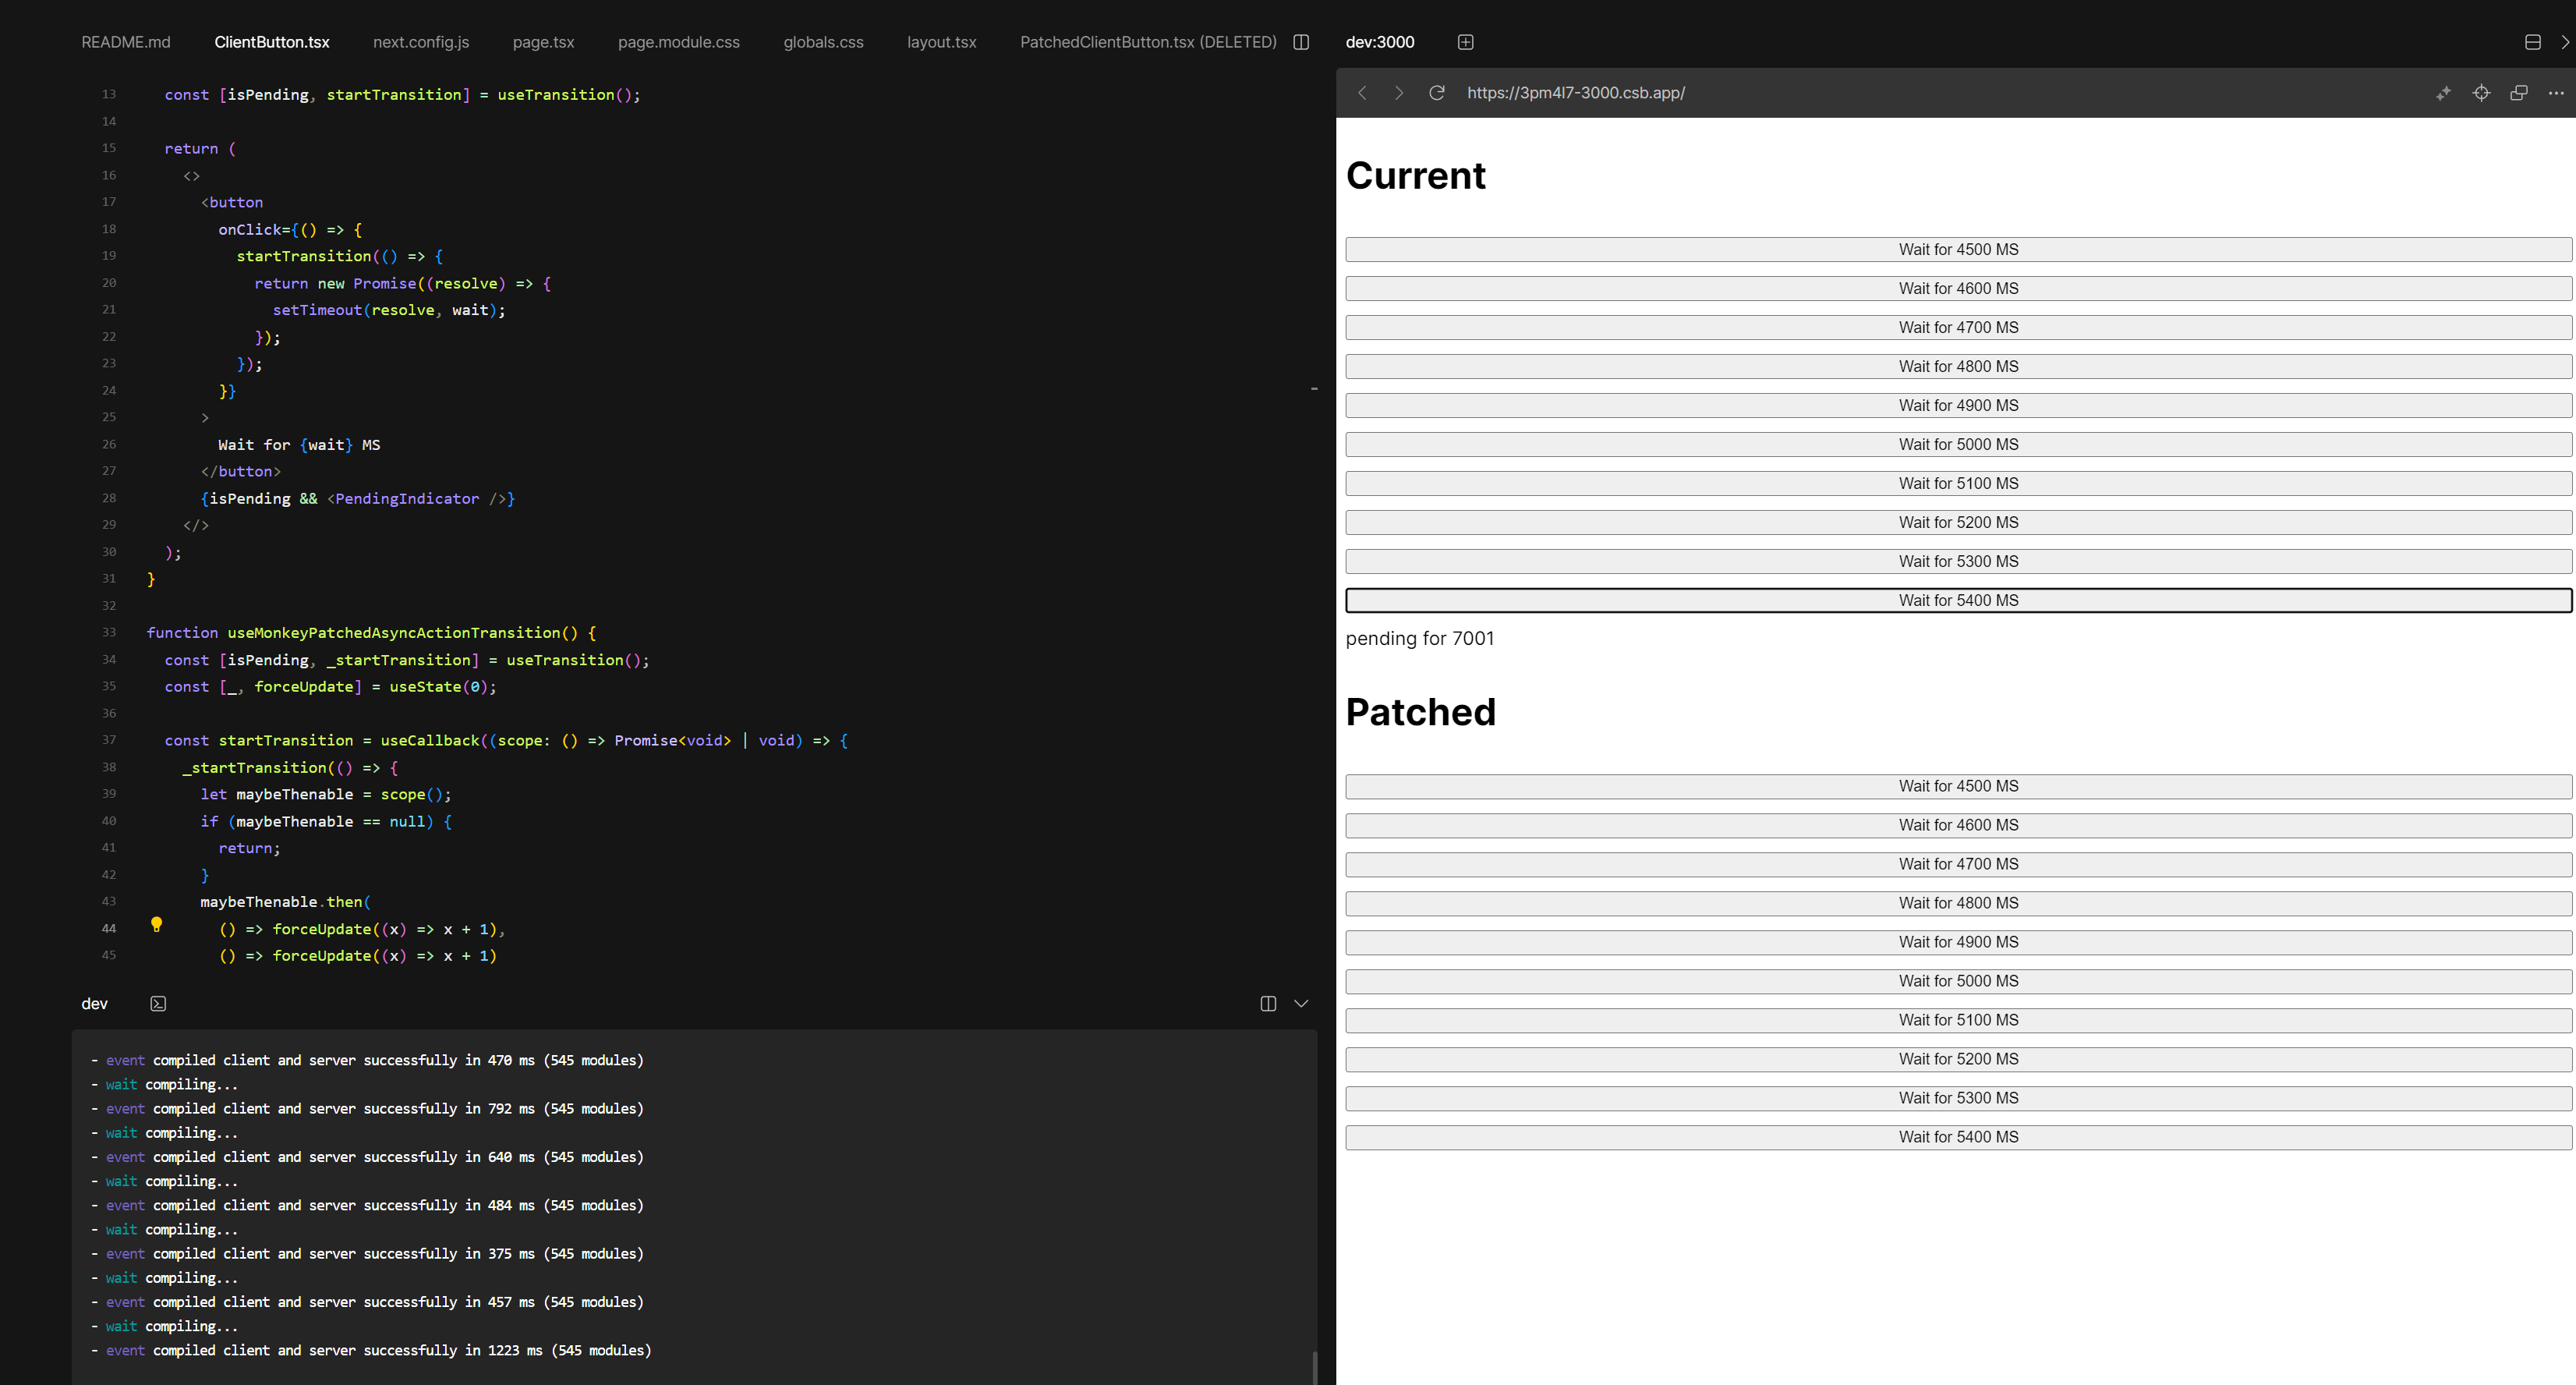Open PatchedClientButton.tsx (DELETED) tab

click(x=1148, y=42)
